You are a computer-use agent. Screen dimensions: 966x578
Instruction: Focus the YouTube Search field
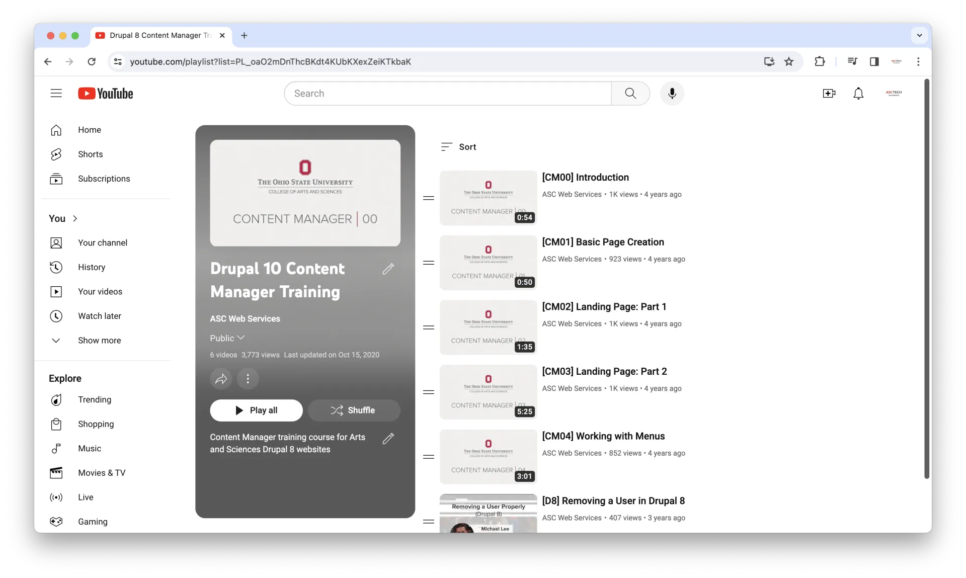pyautogui.click(x=448, y=94)
